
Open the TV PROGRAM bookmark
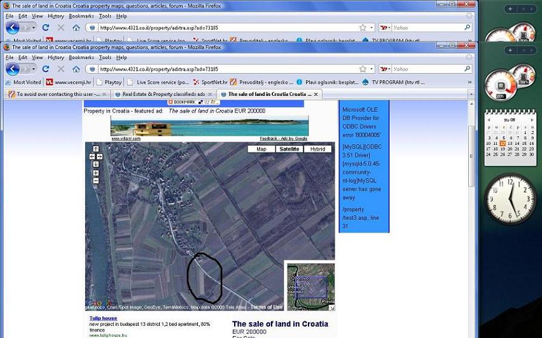(393, 82)
